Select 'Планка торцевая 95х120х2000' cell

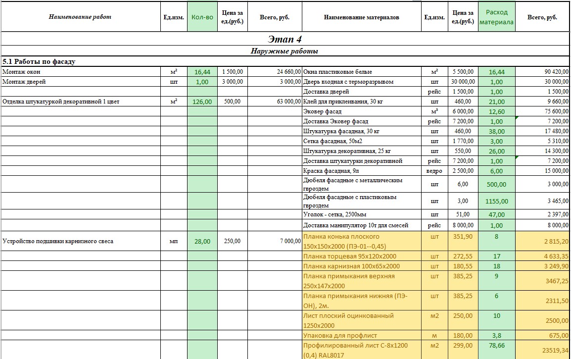click(x=361, y=256)
